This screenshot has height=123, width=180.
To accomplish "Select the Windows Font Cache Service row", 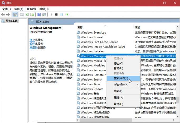I will click(126, 42).
